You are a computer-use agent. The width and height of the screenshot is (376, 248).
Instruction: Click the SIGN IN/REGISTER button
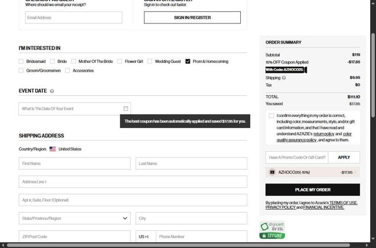[x=192, y=18]
